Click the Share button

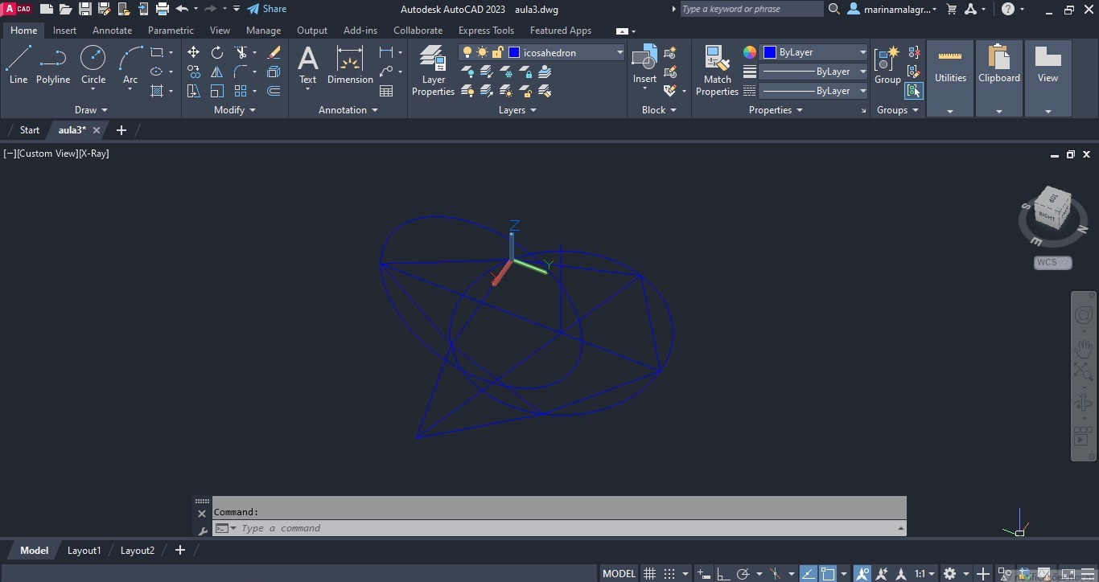(x=266, y=9)
